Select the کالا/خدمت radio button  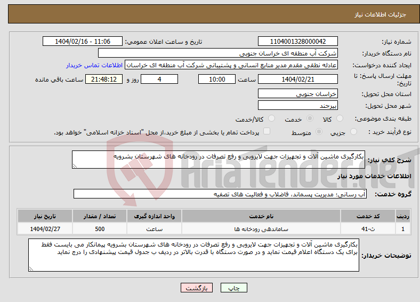(x=272, y=118)
